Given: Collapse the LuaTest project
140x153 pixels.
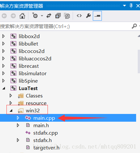Looking at the screenshot, I should pyautogui.click(x=4, y=88).
